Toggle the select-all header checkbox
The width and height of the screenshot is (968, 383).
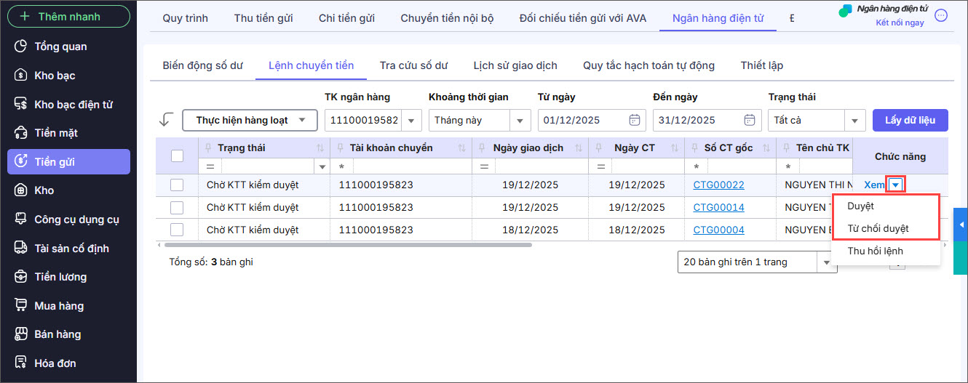tap(177, 155)
